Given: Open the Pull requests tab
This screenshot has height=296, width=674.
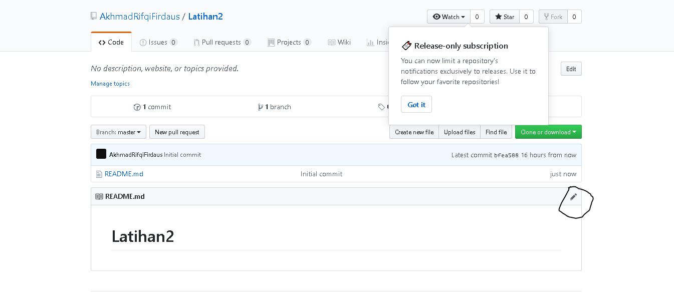Looking at the screenshot, I should (222, 42).
